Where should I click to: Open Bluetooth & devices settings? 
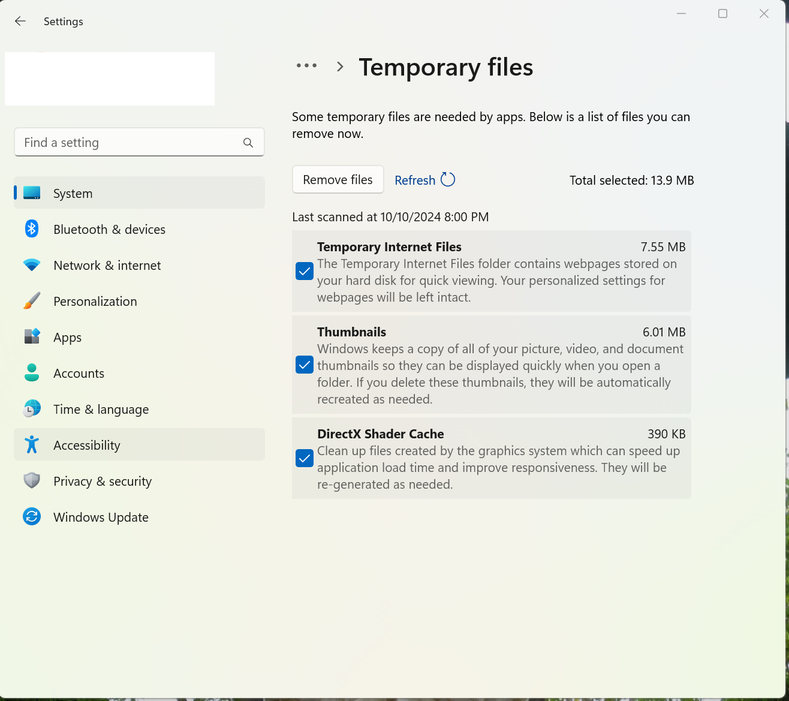click(x=139, y=228)
